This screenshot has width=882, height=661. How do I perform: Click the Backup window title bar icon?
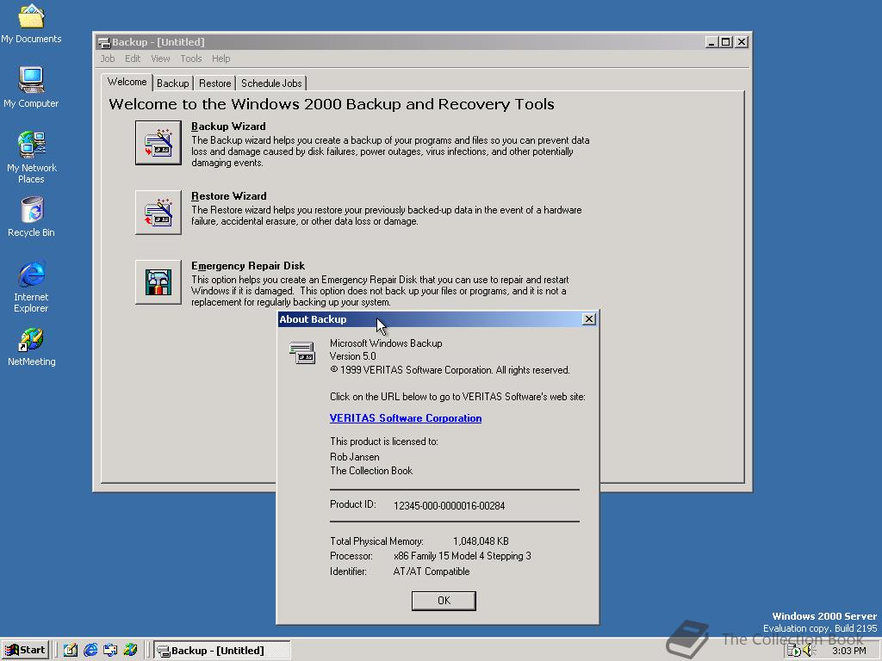tap(103, 42)
